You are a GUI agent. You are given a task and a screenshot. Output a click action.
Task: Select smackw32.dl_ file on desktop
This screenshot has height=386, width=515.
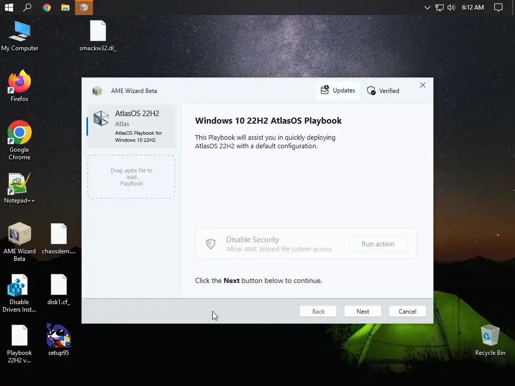tap(98, 36)
